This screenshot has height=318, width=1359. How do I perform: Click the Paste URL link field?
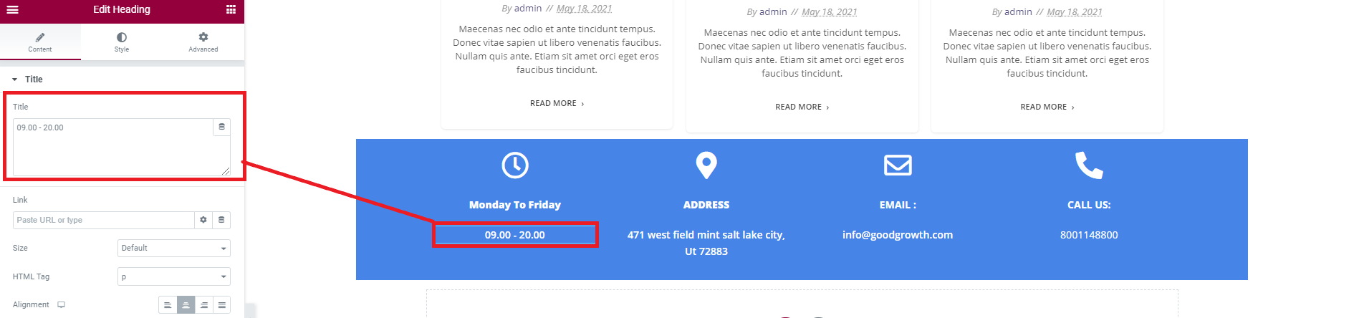tap(103, 220)
